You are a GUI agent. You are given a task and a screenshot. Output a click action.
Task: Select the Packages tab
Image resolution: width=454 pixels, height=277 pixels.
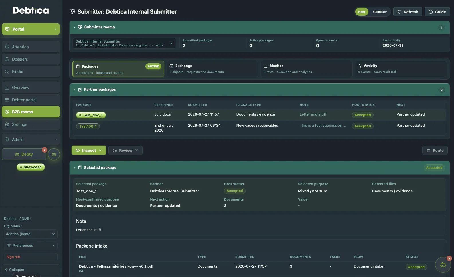coord(118,69)
